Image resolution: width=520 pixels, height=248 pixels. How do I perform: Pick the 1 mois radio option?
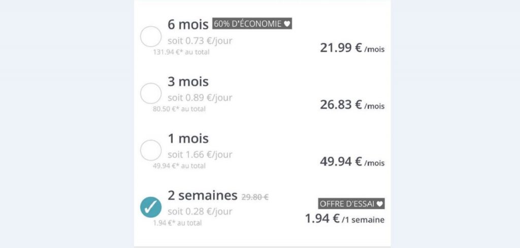click(x=150, y=151)
